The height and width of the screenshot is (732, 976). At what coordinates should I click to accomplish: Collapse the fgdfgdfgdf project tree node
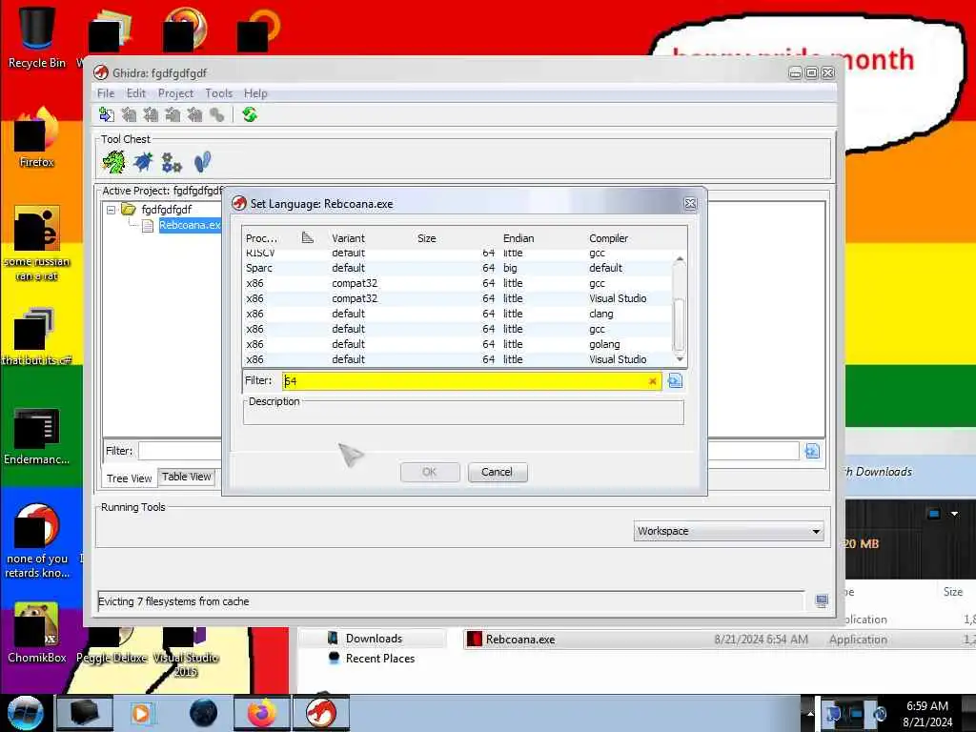[111, 210]
